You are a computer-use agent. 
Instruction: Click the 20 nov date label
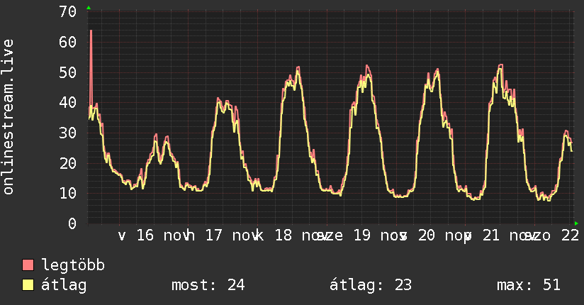(436, 235)
